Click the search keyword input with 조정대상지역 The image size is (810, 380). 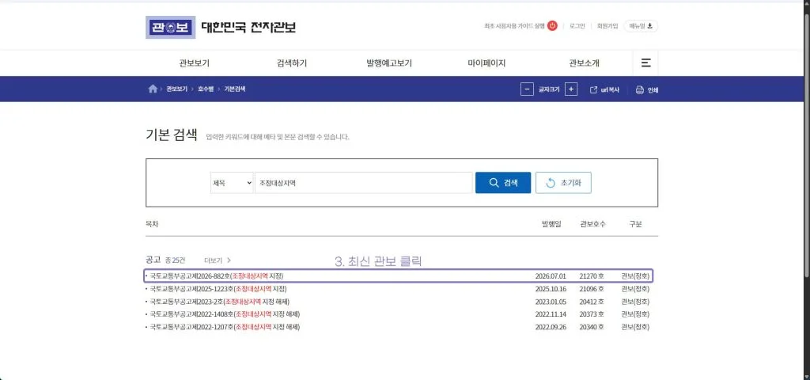(364, 183)
